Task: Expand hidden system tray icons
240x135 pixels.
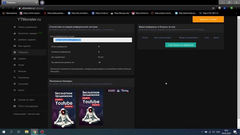Action: tap(202, 132)
